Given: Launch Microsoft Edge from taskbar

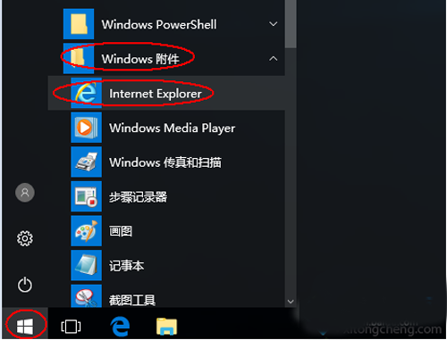Looking at the screenshot, I should point(120,326).
